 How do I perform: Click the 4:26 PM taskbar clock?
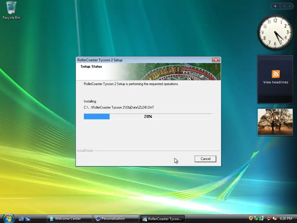pyautogui.click(x=286, y=219)
